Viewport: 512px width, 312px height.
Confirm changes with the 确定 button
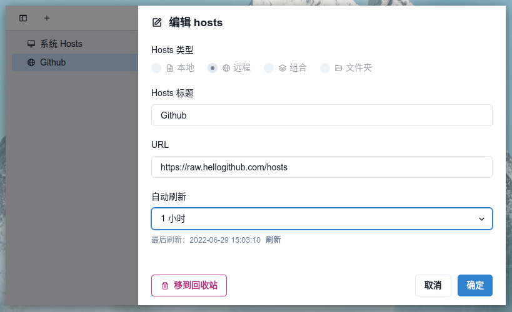pos(474,285)
